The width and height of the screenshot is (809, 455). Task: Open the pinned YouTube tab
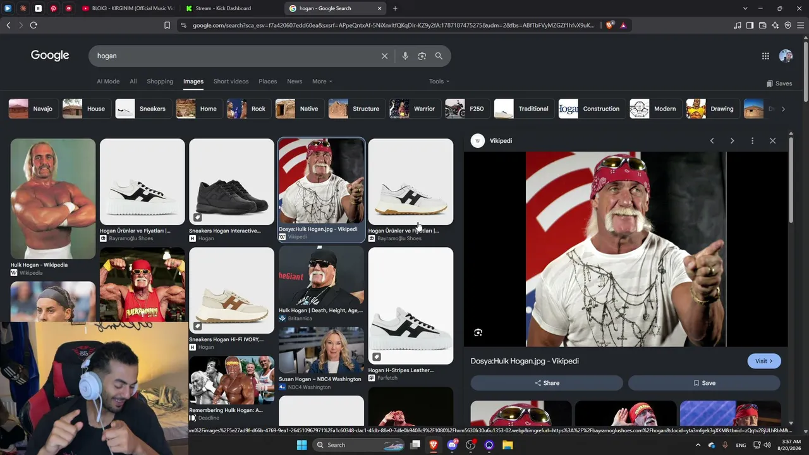click(68, 8)
